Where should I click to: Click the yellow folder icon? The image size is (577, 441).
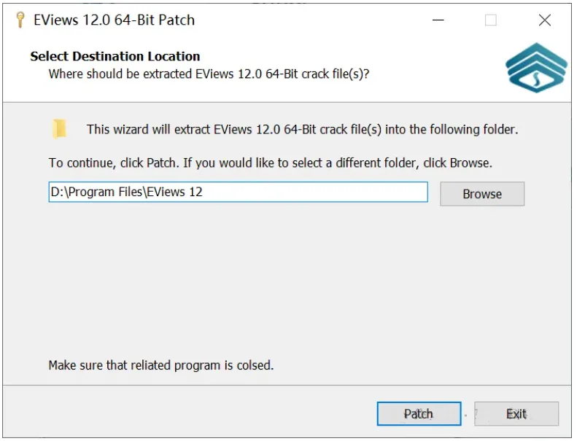60,129
